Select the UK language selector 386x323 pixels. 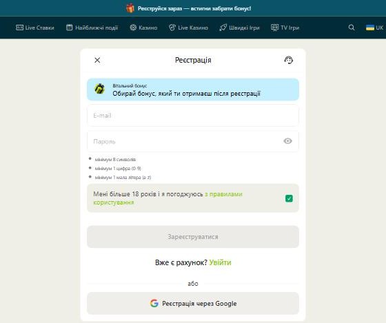click(x=375, y=28)
